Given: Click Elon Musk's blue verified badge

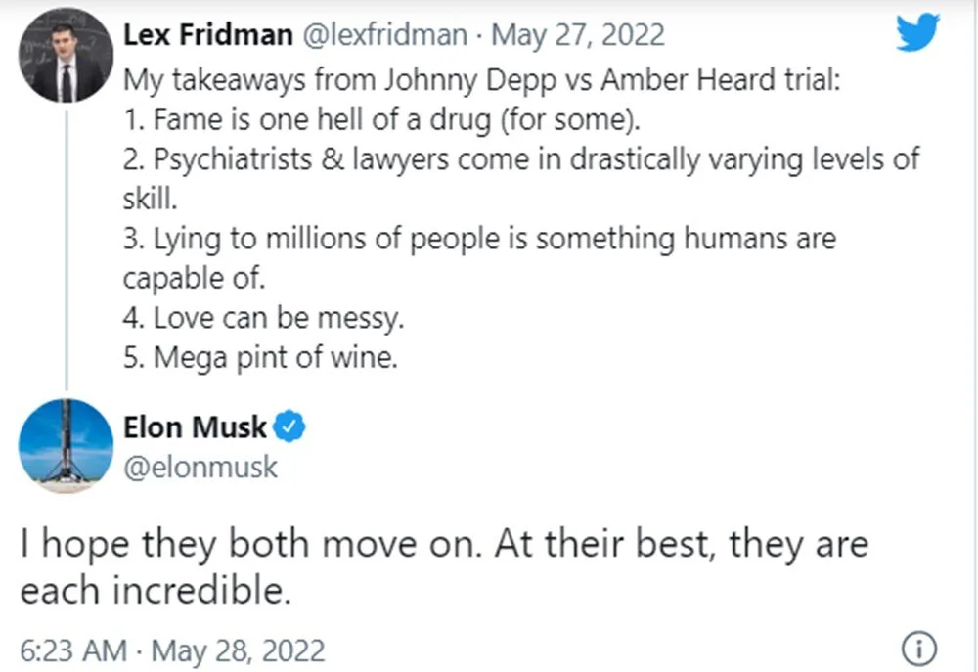Looking at the screenshot, I should pos(289,426).
